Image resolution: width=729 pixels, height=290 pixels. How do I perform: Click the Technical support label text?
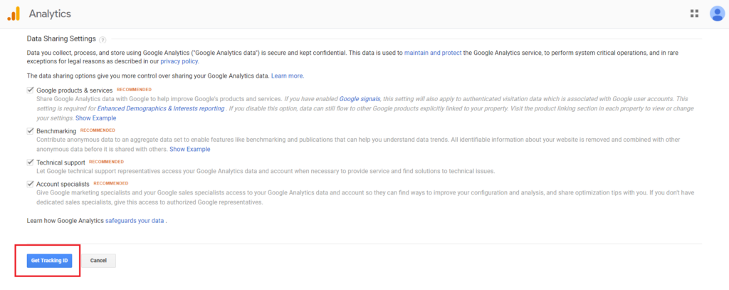click(x=61, y=162)
